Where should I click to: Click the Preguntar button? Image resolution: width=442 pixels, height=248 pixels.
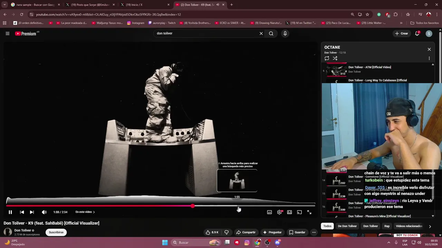[272, 232]
